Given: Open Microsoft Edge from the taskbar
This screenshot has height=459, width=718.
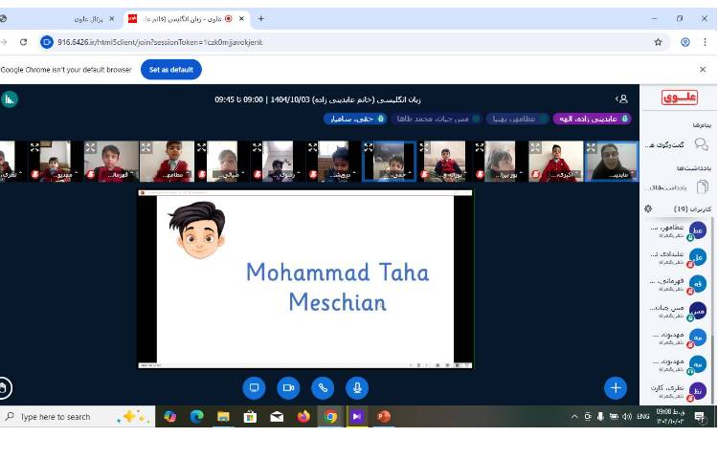Looking at the screenshot, I should tap(196, 417).
